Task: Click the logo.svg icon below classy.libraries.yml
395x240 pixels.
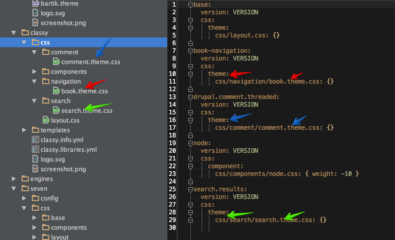Action: coord(35,159)
